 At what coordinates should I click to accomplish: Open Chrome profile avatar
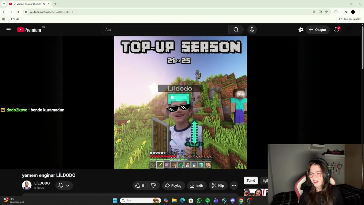click(x=353, y=12)
